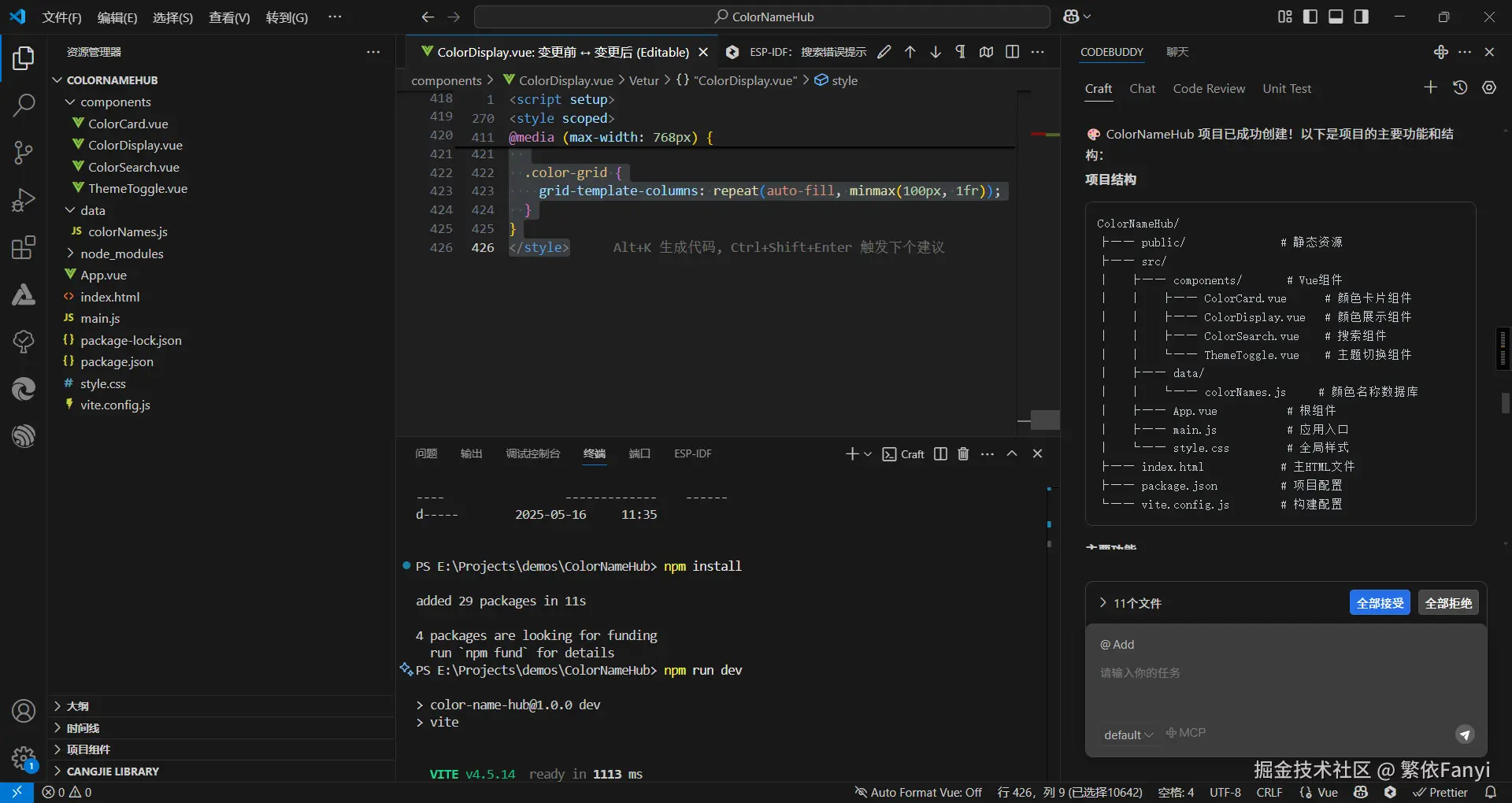Expand the 11个文件 changed files list
Screen dimensions: 1512x803
pos(1129,603)
